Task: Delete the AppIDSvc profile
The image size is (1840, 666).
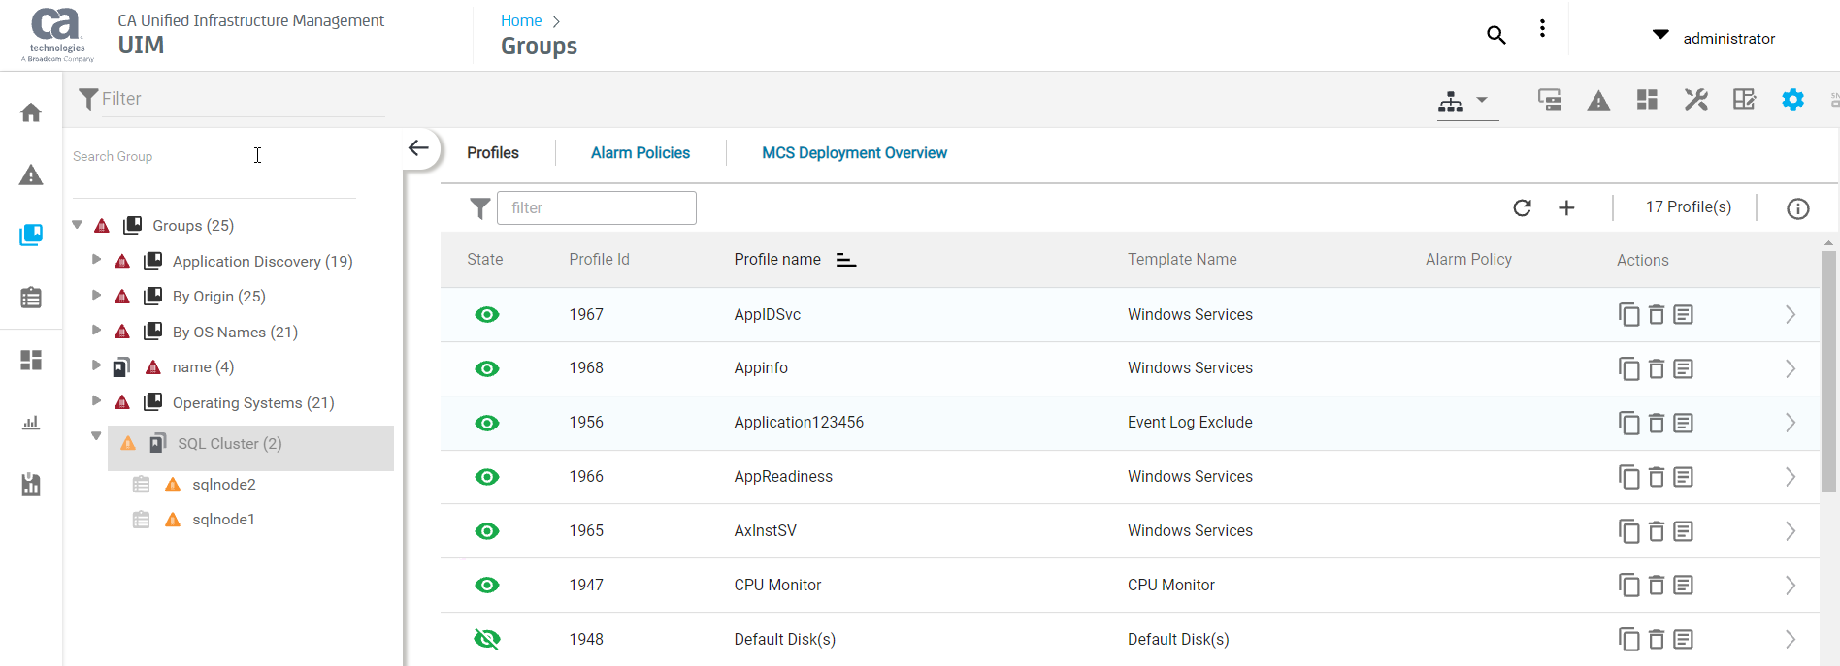Action: [x=1657, y=315]
